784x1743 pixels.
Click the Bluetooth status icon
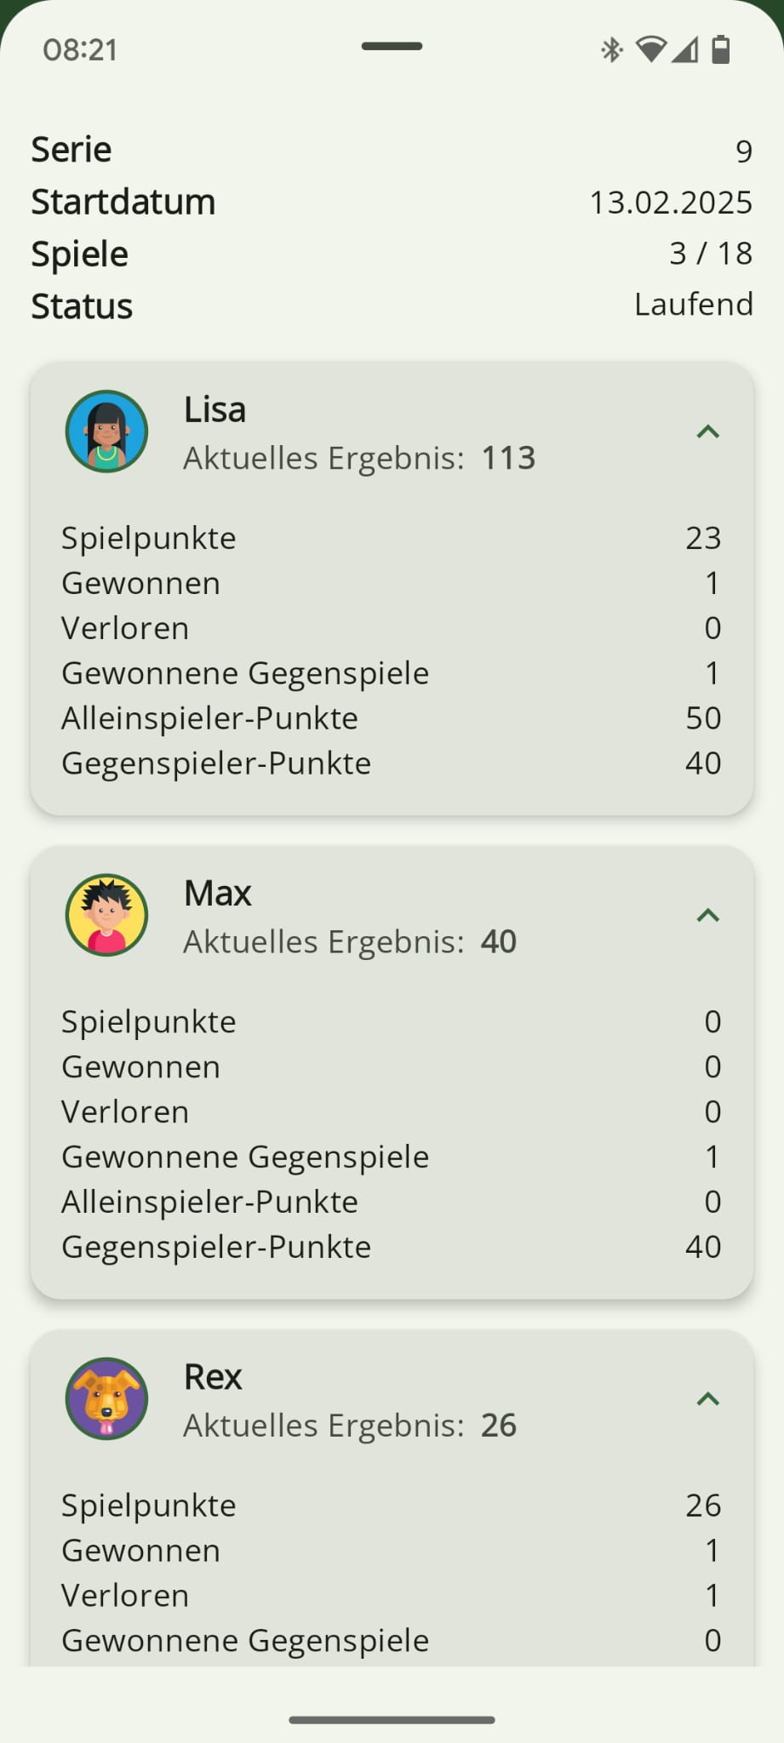(x=611, y=50)
